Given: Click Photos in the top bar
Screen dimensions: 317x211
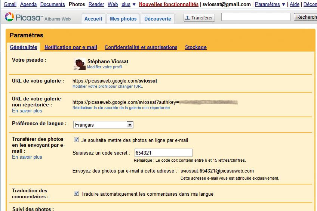Looking at the screenshot, I should [x=77, y=4].
